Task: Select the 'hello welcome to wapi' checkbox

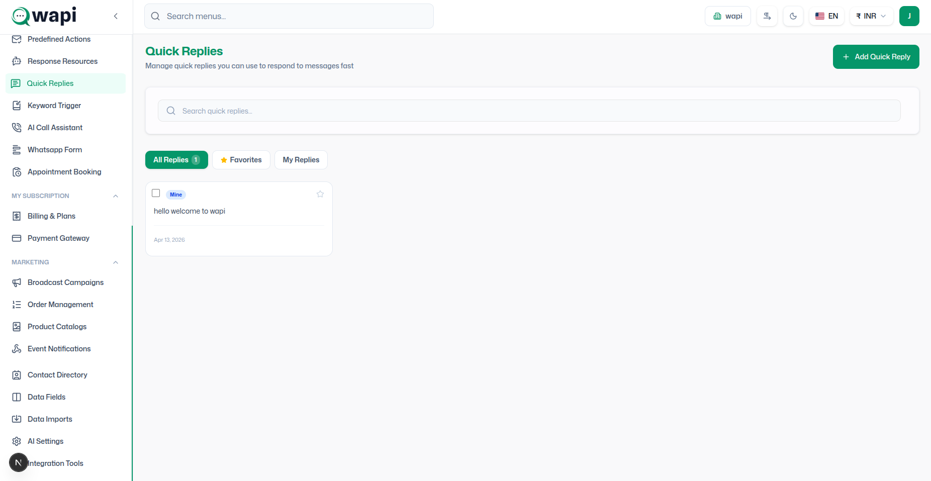Action: point(156,193)
